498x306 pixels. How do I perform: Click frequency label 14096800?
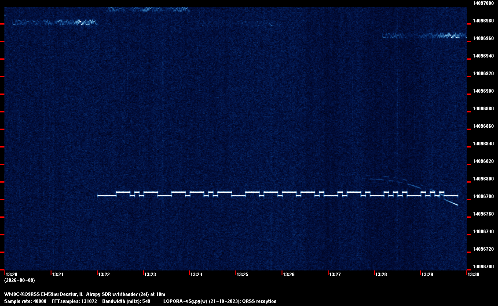(483, 179)
